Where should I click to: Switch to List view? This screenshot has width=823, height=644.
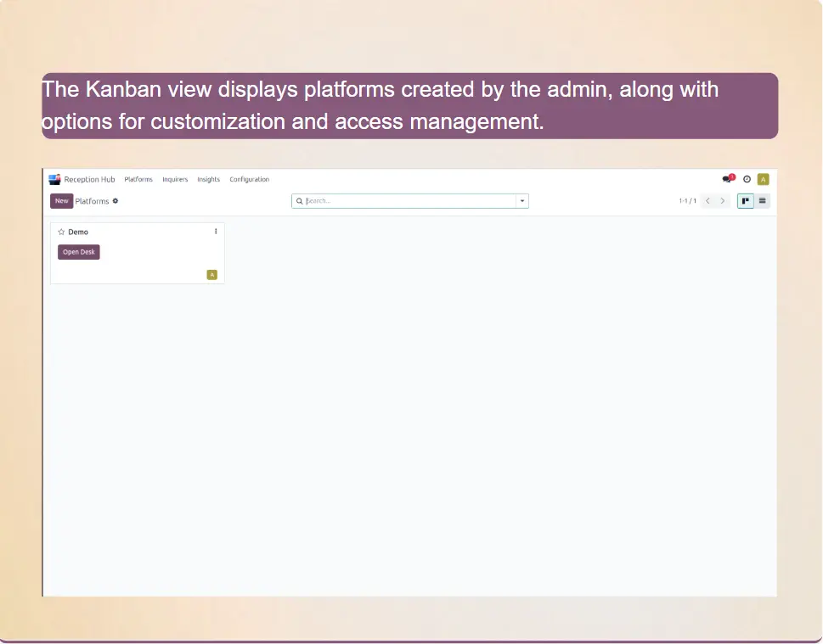(x=762, y=201)
